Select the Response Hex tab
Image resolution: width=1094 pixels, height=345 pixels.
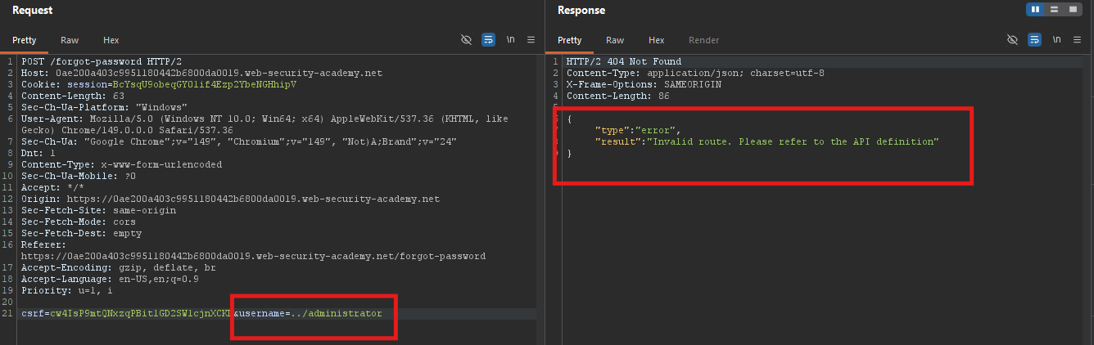coord(656,40)
